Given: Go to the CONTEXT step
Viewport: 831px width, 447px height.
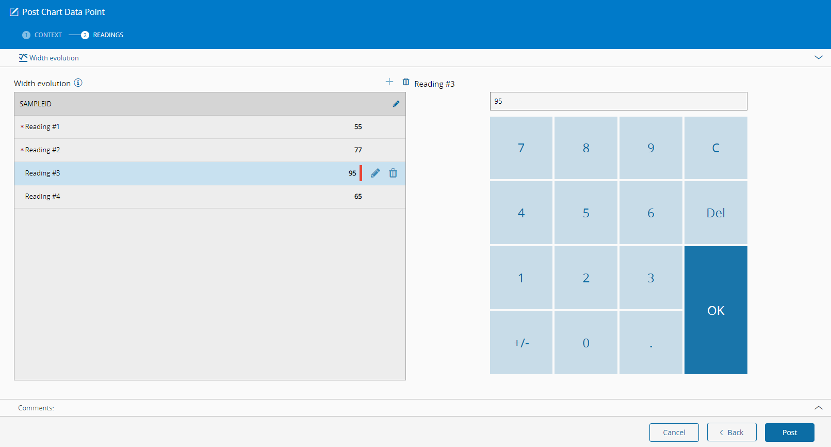Looking at the screenshot, I should (42, 35).
